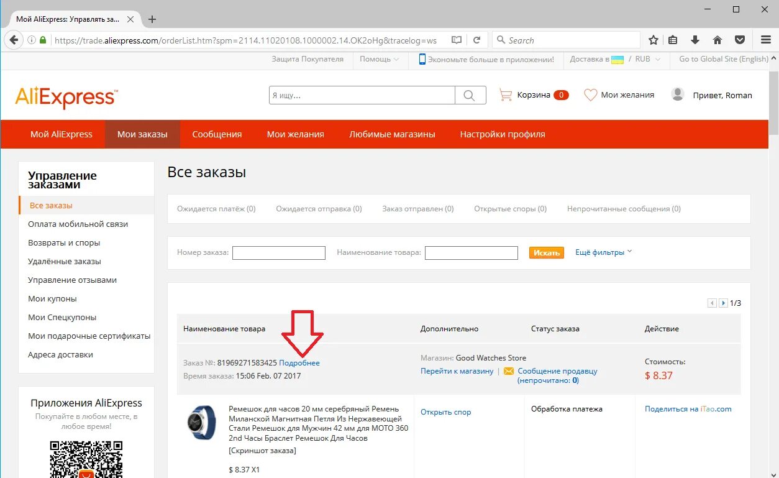
Task: Expand the Доставка в / RUB dropdown
Action: point(615,59)
